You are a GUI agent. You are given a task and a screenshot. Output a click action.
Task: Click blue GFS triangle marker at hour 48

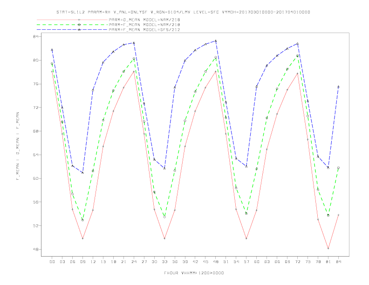click(x=216, y=41)
